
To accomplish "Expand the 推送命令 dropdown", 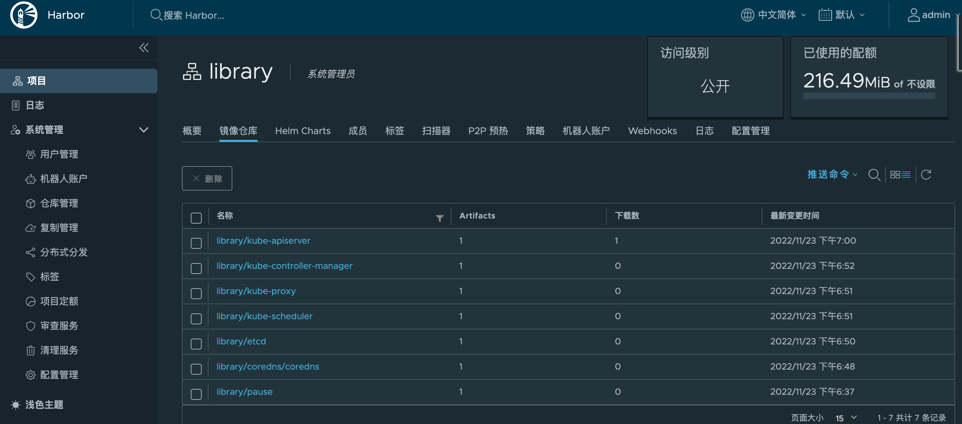I will [833, 174].
